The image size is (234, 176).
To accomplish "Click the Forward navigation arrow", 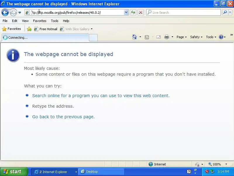I will coord(13,12).
